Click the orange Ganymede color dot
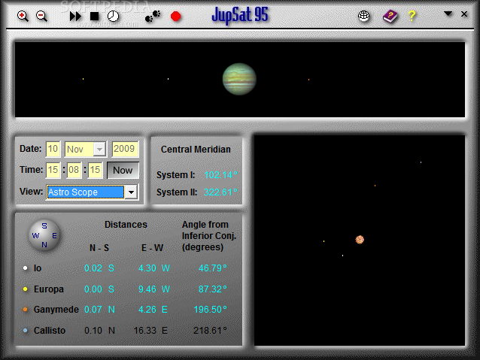Screen dimensions: 480x360 point(26,310)
